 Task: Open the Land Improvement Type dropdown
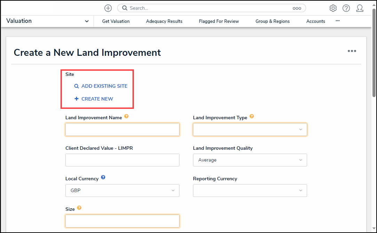[x=250, y=129]
